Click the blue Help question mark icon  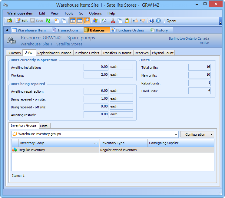tap(151, 21)
